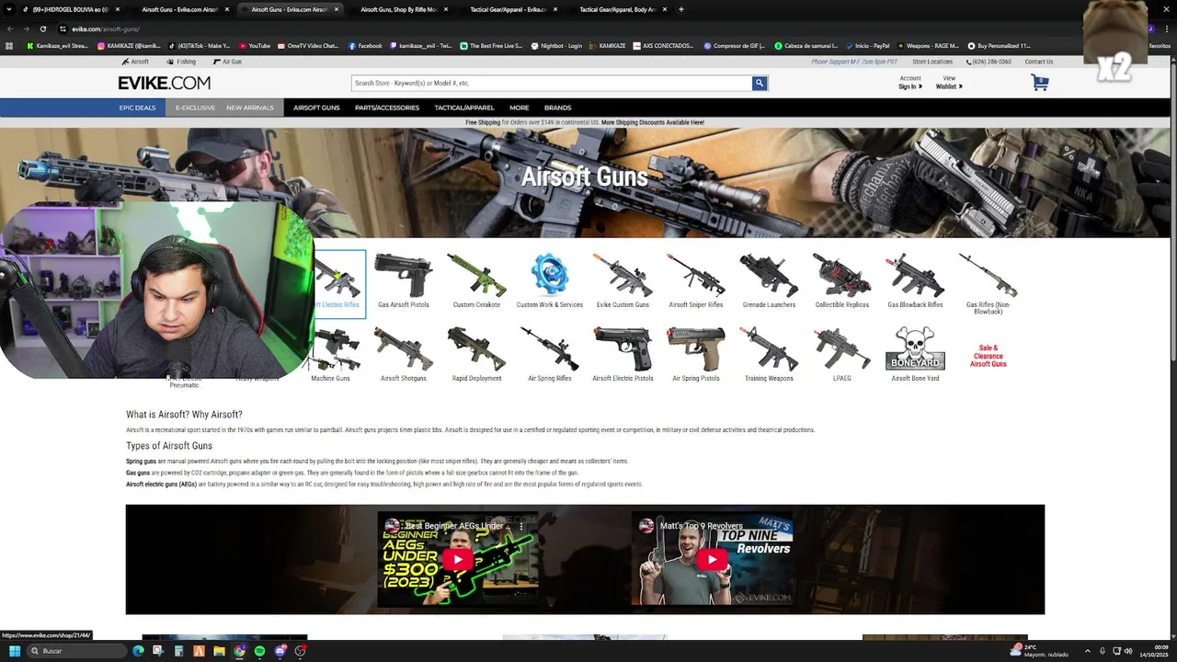Open the shopping cart icon
The height and width of the screenshot is (662, 1177).
point(1039,83)
